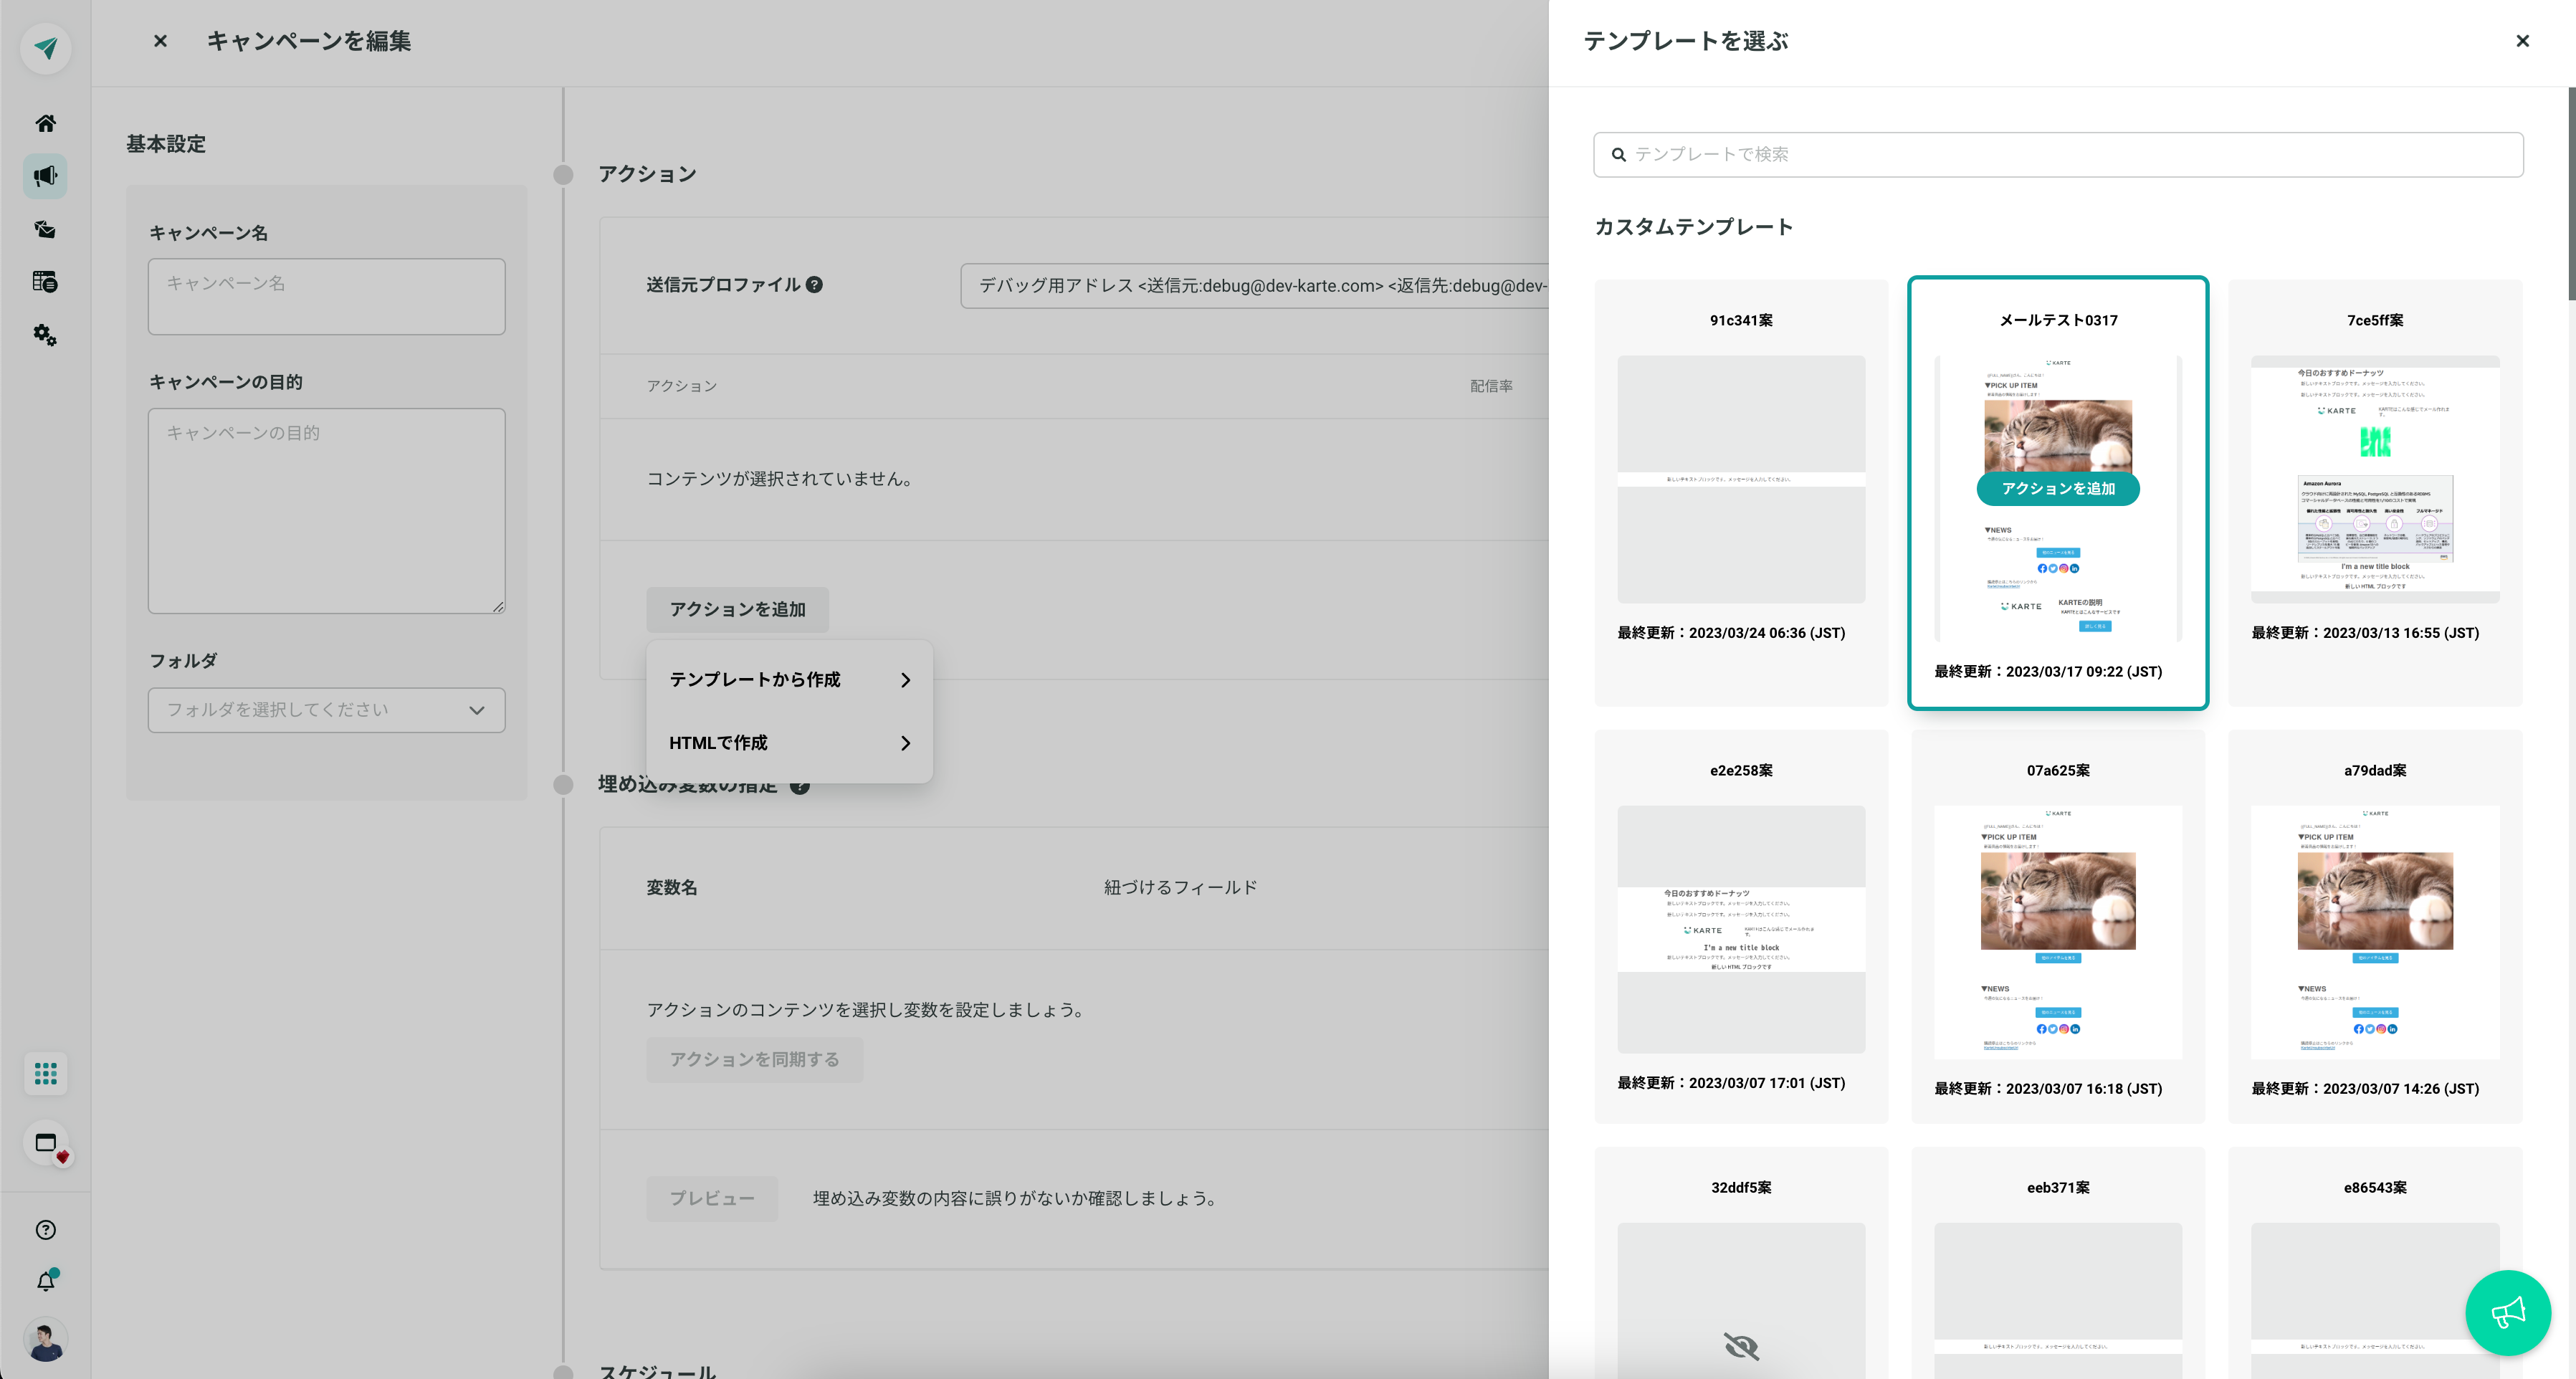Screen dimensions: 2576x1379
Task: Click the 基本設定 heading
Action: click(166, 144)
